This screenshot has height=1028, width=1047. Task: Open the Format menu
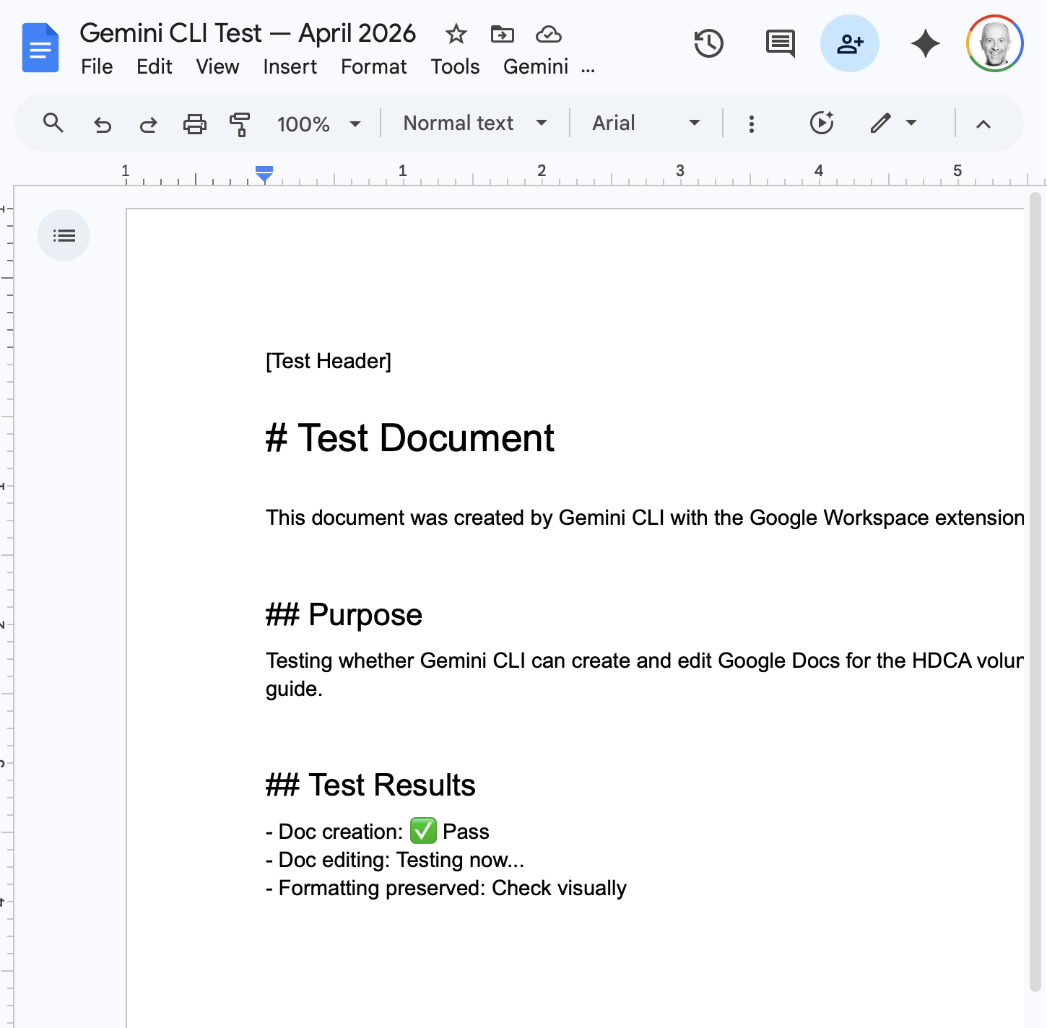point(373,66)
